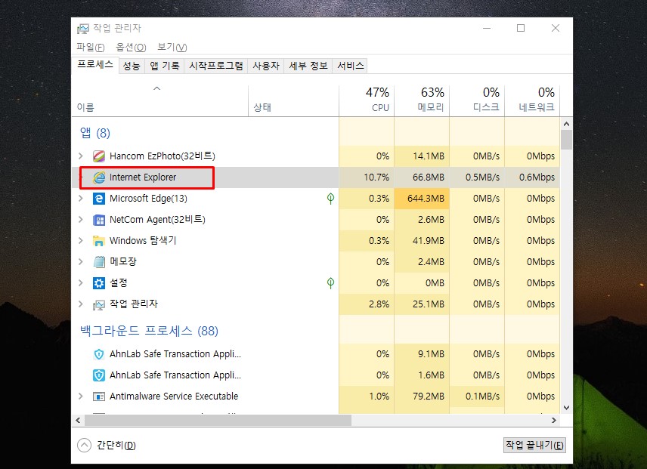The width and height of the screenshot is (647, 469).
Task: Open the 파일(F) menu
Action: click(91, 48)
